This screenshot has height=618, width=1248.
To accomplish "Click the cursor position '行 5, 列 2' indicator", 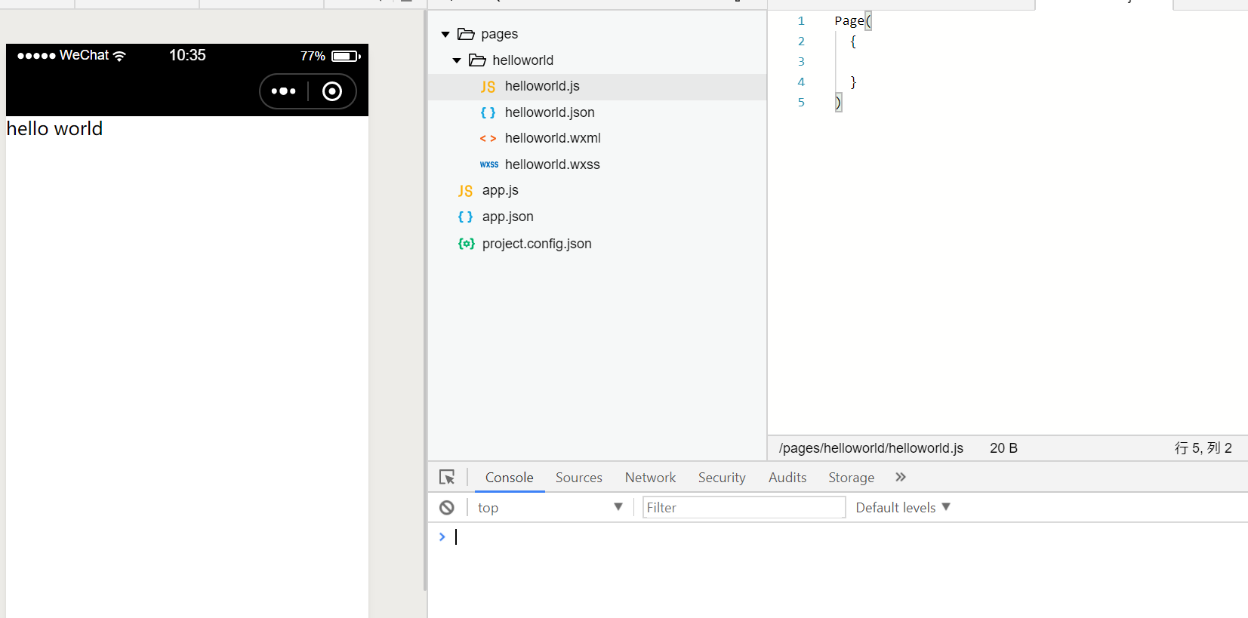I will pyautogui.click(x=1203, y=448).
